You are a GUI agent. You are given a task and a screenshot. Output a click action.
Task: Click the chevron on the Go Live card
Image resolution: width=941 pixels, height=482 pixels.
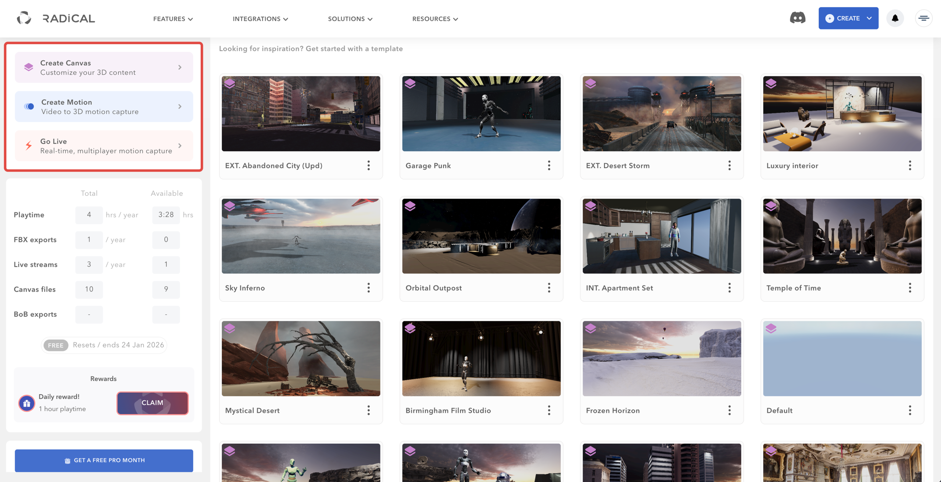180,146
